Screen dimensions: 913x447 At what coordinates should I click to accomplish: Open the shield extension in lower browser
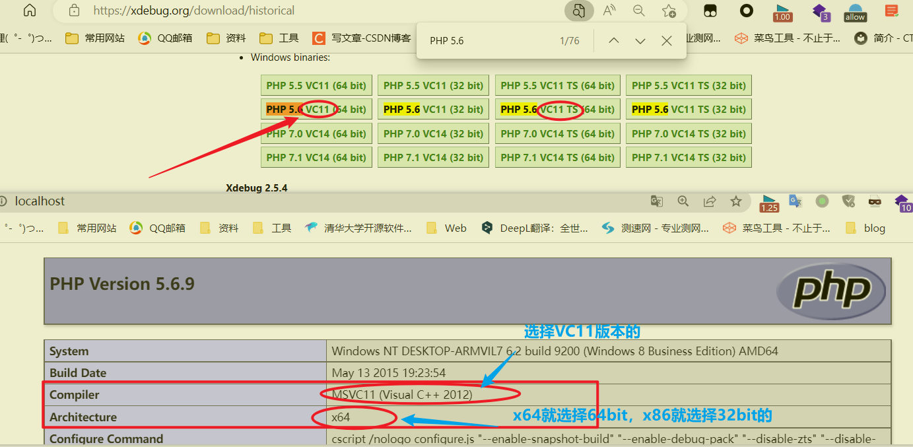[849, 201]
